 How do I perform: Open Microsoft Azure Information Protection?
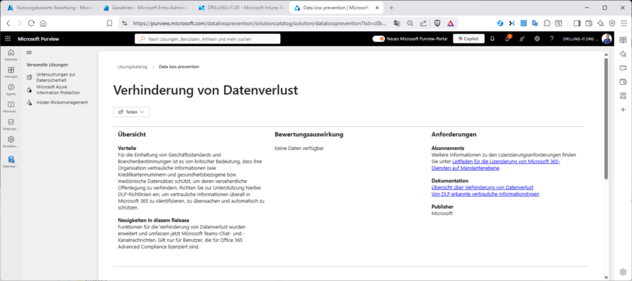click(58, 89)
